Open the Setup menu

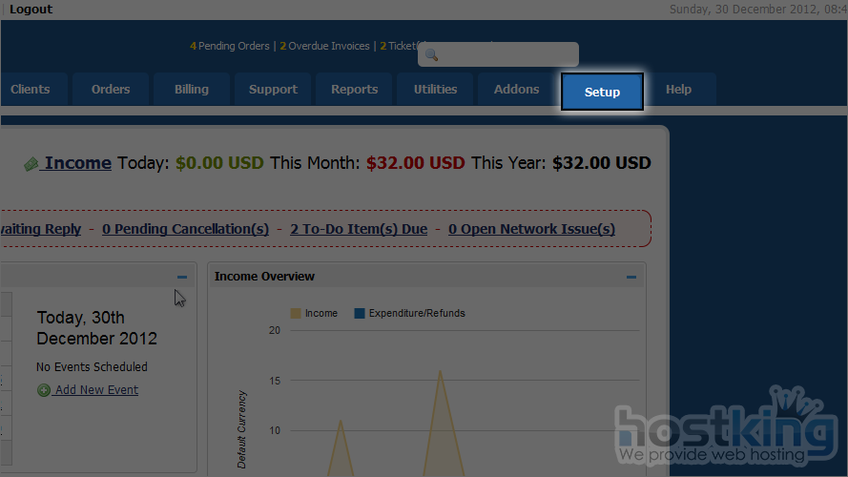[x=602, y=92]
